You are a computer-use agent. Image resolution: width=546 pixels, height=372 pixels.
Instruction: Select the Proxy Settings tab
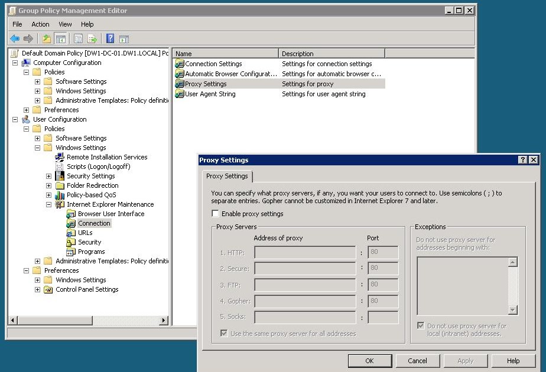[227, 176]
